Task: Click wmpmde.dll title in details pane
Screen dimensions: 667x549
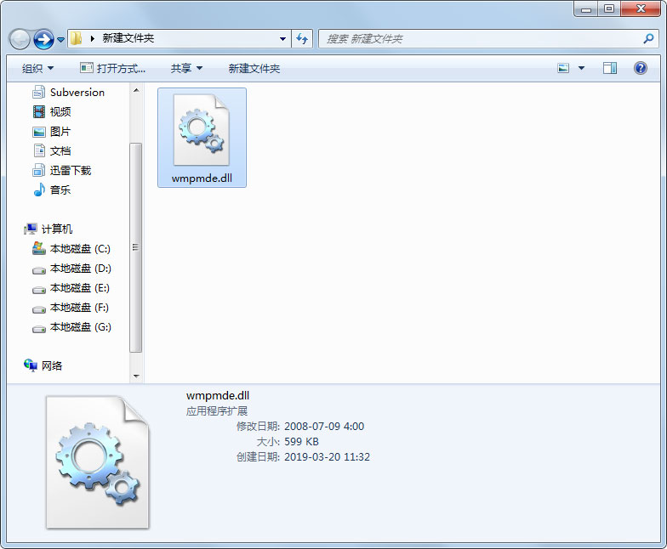Action: click(x=218, y=396)
